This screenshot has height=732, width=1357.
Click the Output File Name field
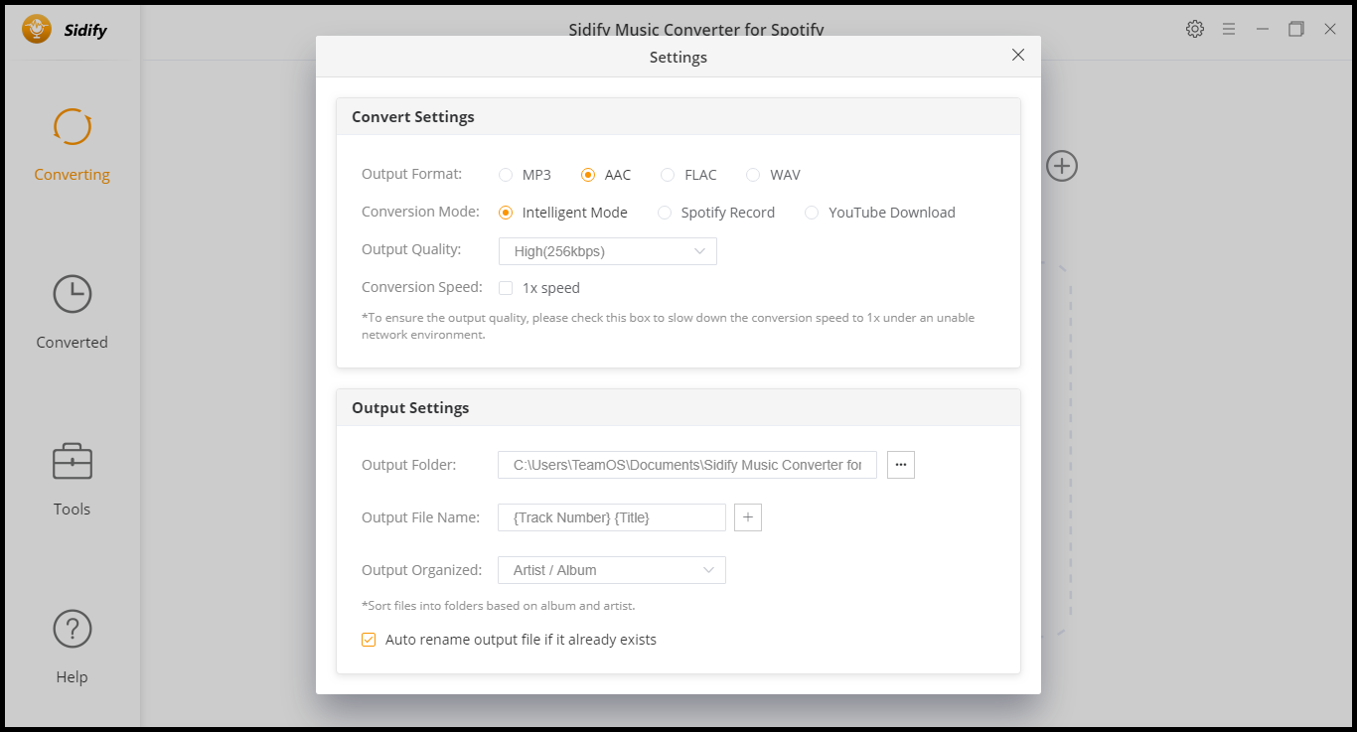point(612,517)
